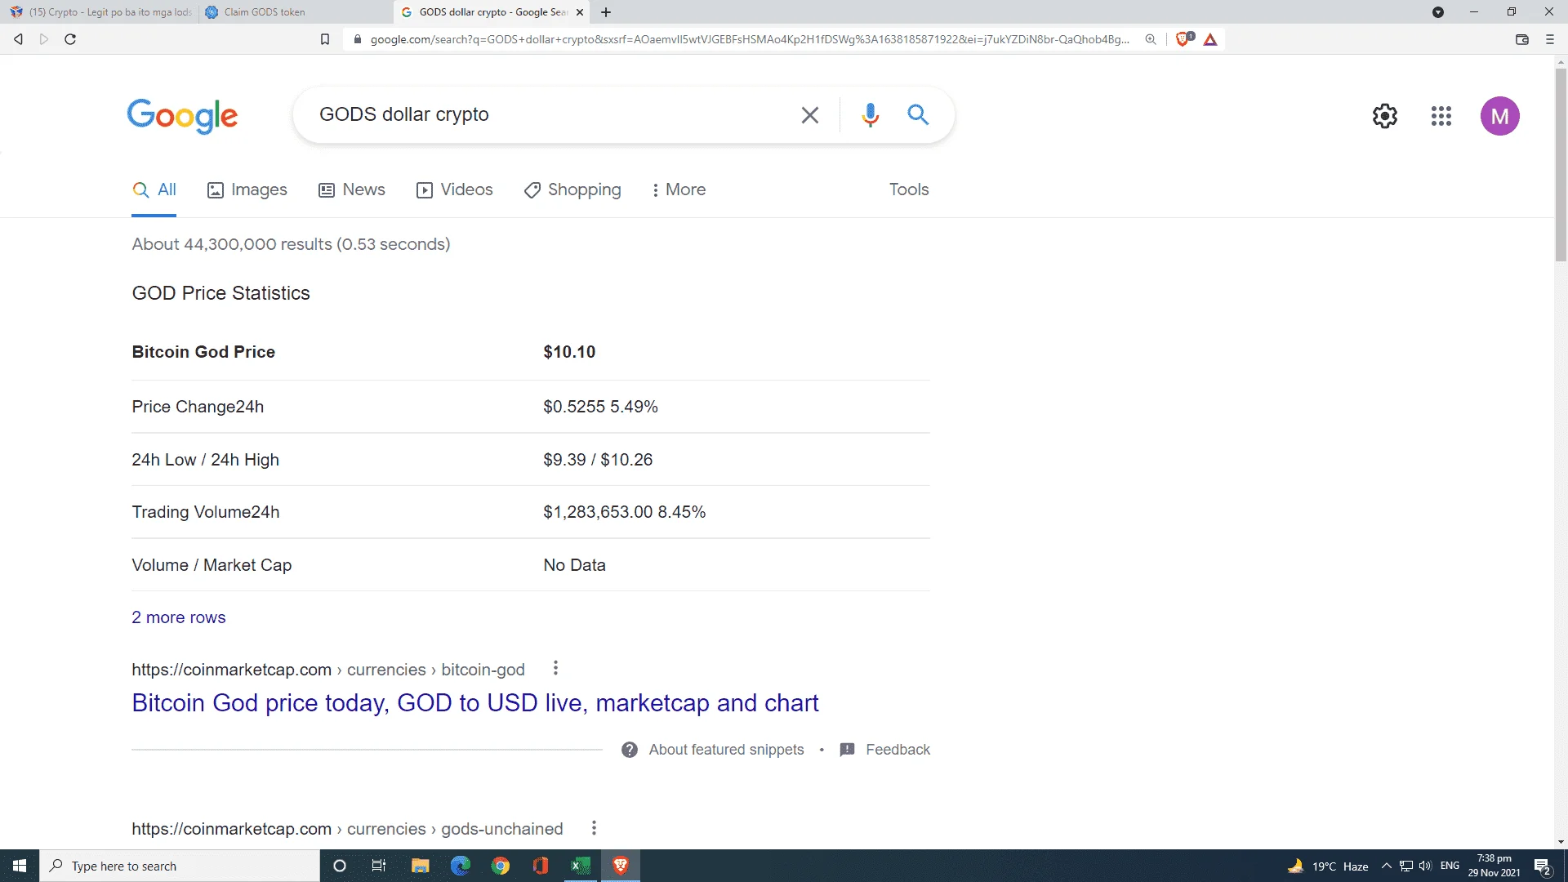Open a new browser tab
This screenshot has width=1568, height=882.
point(606,12)
